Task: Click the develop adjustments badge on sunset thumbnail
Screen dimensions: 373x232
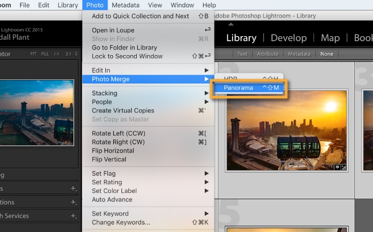Action: click(344, 168)
